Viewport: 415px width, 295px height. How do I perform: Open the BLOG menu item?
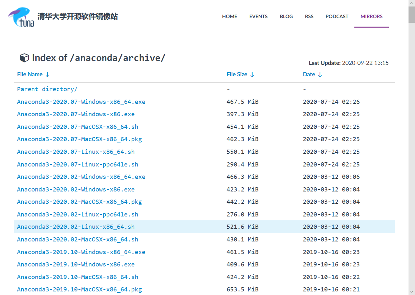286,16
